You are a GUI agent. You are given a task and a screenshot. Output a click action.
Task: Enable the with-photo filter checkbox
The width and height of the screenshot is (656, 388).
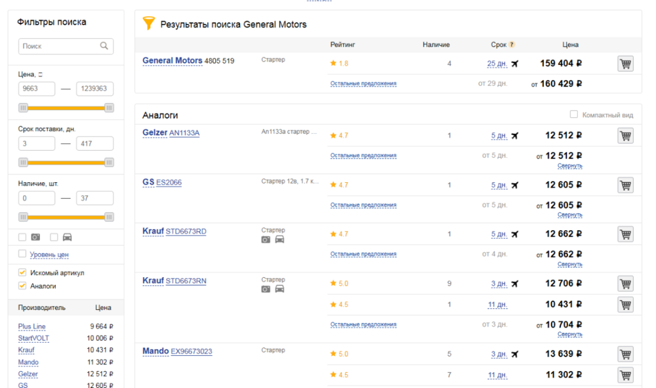point(22,237)
